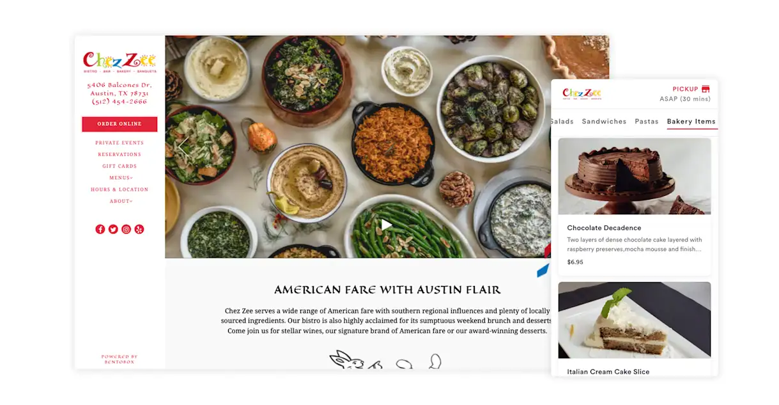Open the Yelp social icon
The width and height of the screenshot is (779, 405).
coord(139,229)
